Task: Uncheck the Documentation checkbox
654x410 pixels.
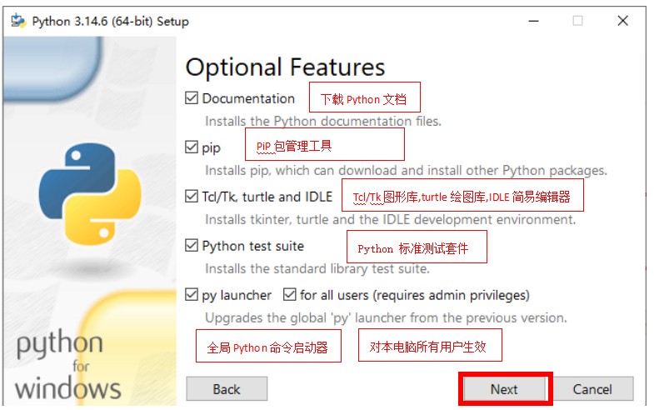Action: [192, 98]
